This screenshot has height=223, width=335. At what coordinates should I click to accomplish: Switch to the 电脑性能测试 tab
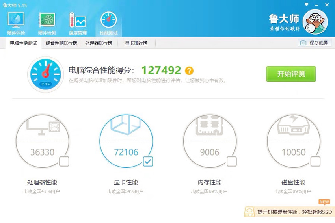[24, 43]
